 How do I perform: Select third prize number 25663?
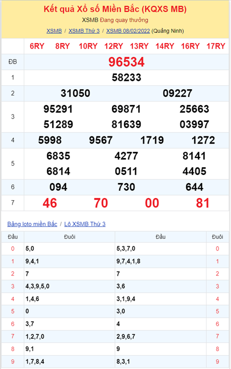(194, 109)
